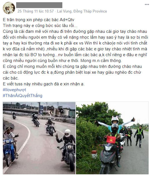Open location Lai Vung, Đồng Tháp Province
This screenshot has height=176, width=150.
(x=82, y=11)
